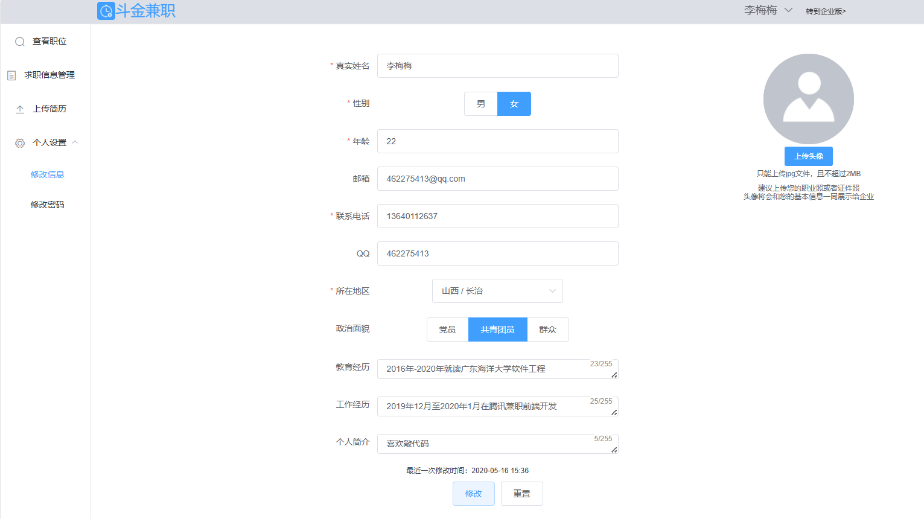This screenshot has width=924, height=519.
Task: Click the 上传头像 button
Action: [809, 156]
